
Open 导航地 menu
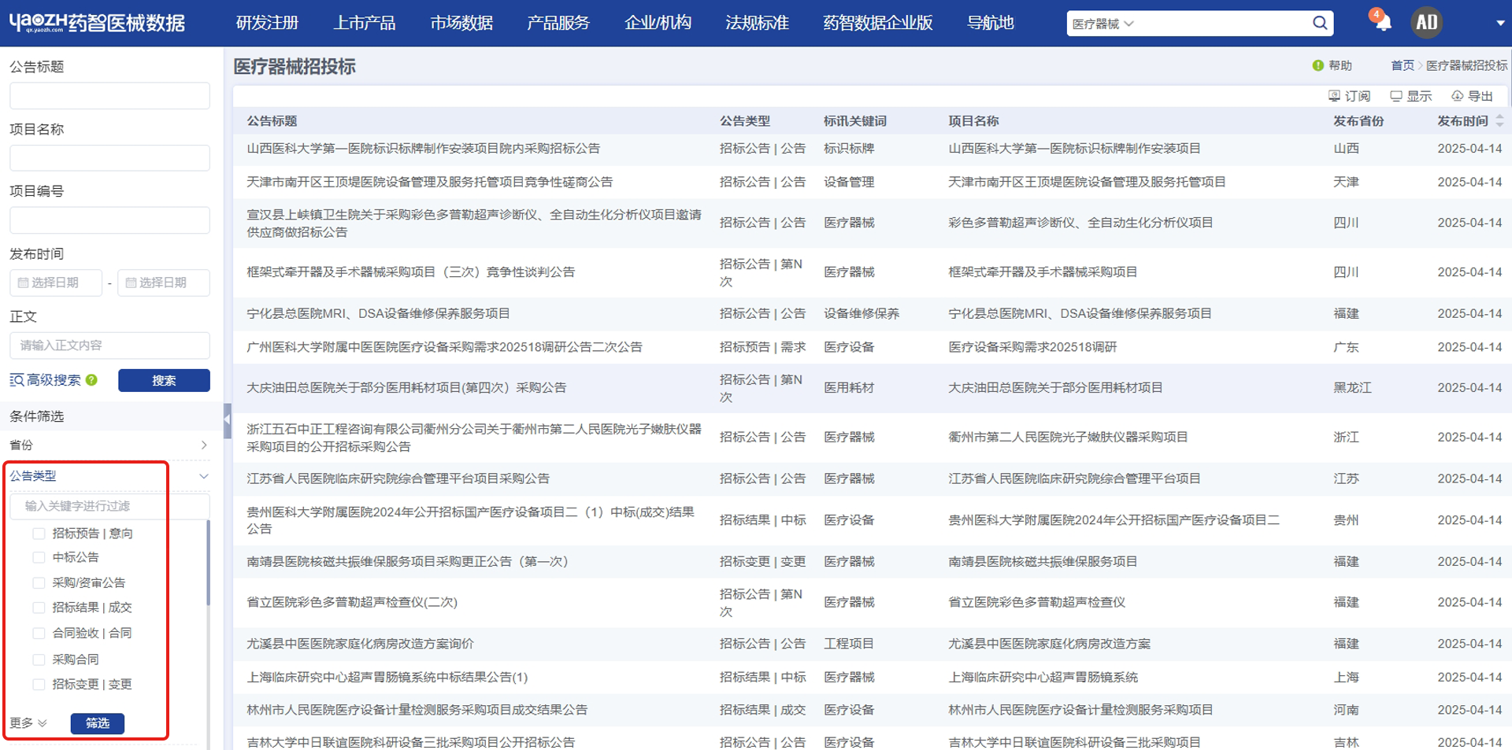click(x=991, y=23)
